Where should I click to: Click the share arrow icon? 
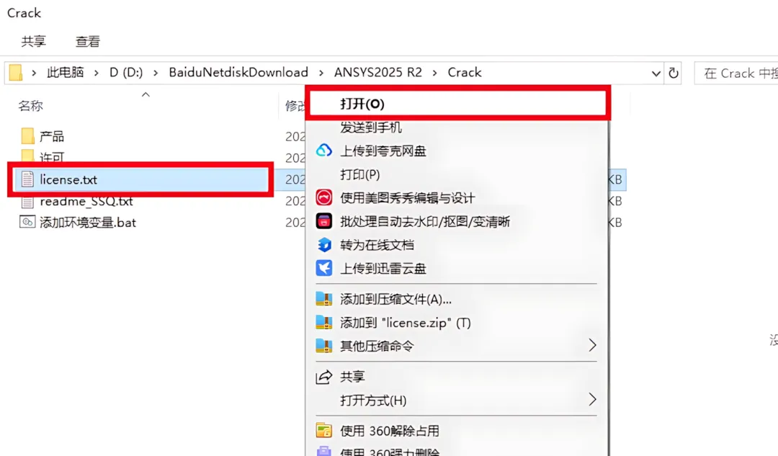[324, 377]
